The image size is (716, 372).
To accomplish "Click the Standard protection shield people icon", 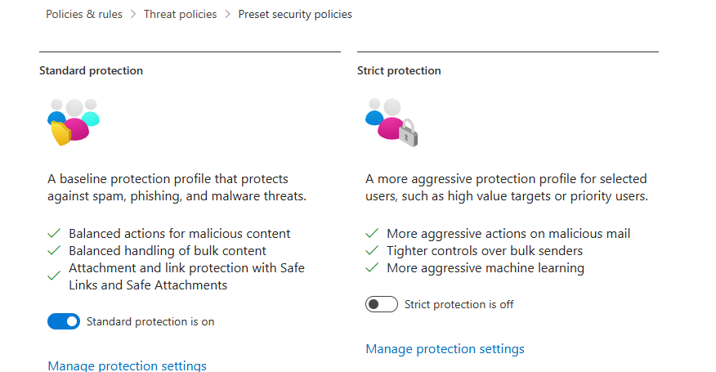I will (x=73, y=122).
